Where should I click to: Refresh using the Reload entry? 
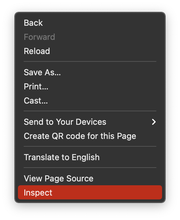(90, 51)
